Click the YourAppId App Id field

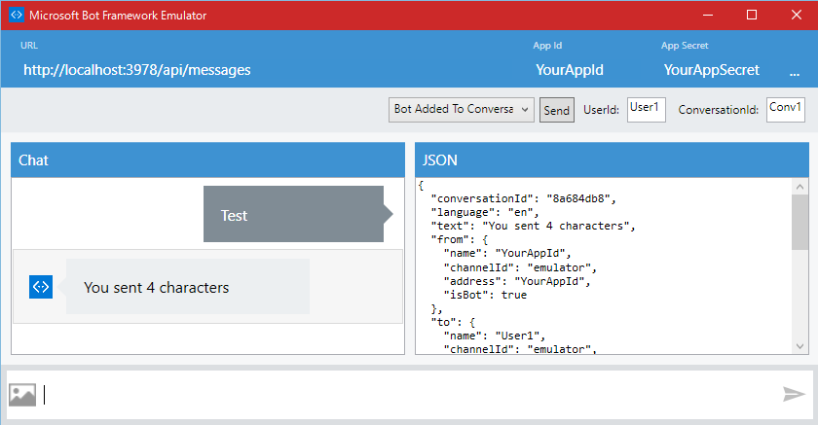click(570, 70)
